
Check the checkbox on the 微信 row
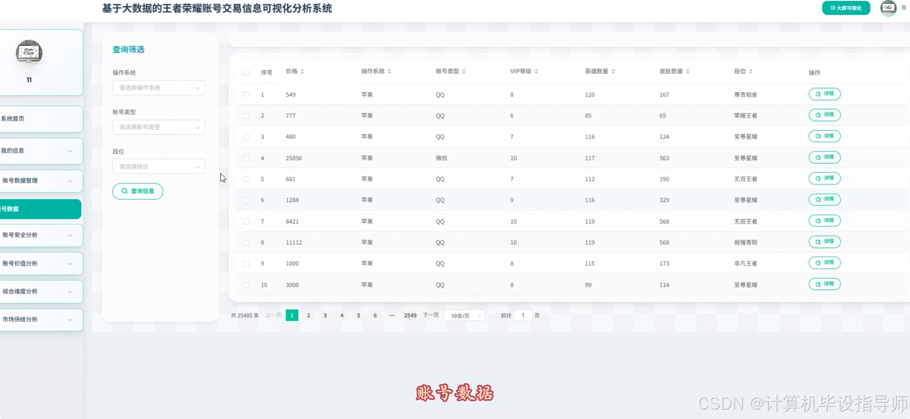(247, 158)
